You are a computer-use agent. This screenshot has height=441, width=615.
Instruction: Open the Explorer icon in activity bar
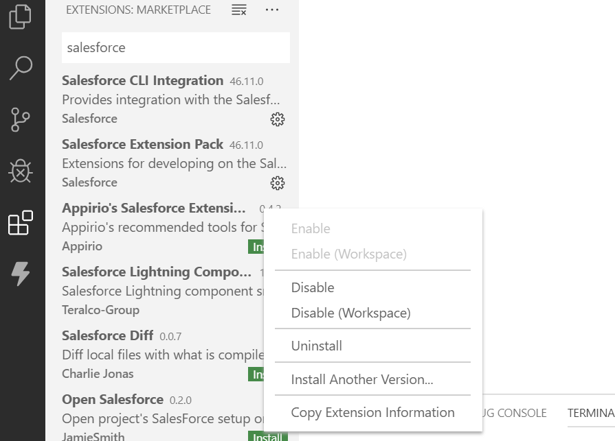[21, 17]
